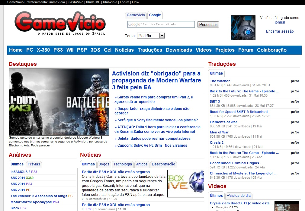Open the Despertador rasga dinheiro story
This screenshot has height=211, width=305.
(152, 111)
